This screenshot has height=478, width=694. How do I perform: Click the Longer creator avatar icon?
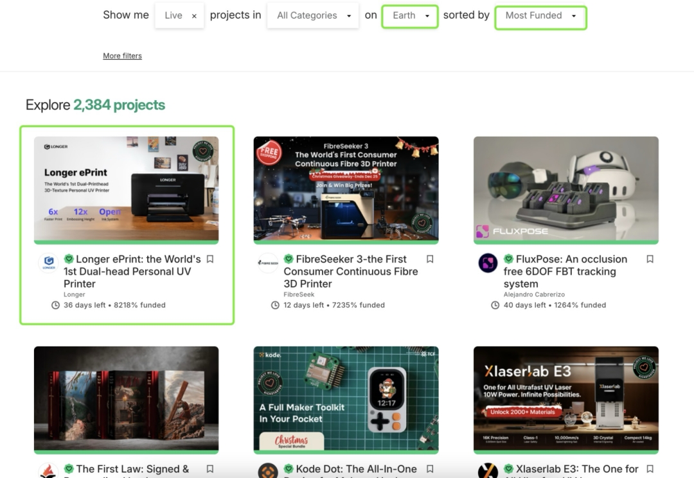pyautogui.click(x=48, y=263)
